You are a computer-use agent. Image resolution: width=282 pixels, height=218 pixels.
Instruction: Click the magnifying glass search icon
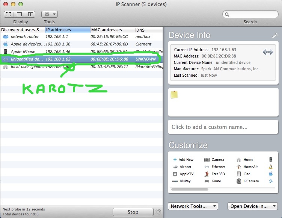[x=227, y=14]
